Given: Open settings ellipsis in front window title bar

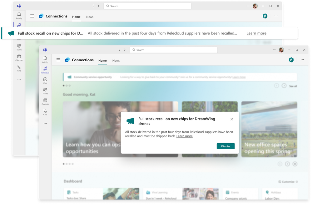Looking at the screenshot, I should (x=275, y=50).
